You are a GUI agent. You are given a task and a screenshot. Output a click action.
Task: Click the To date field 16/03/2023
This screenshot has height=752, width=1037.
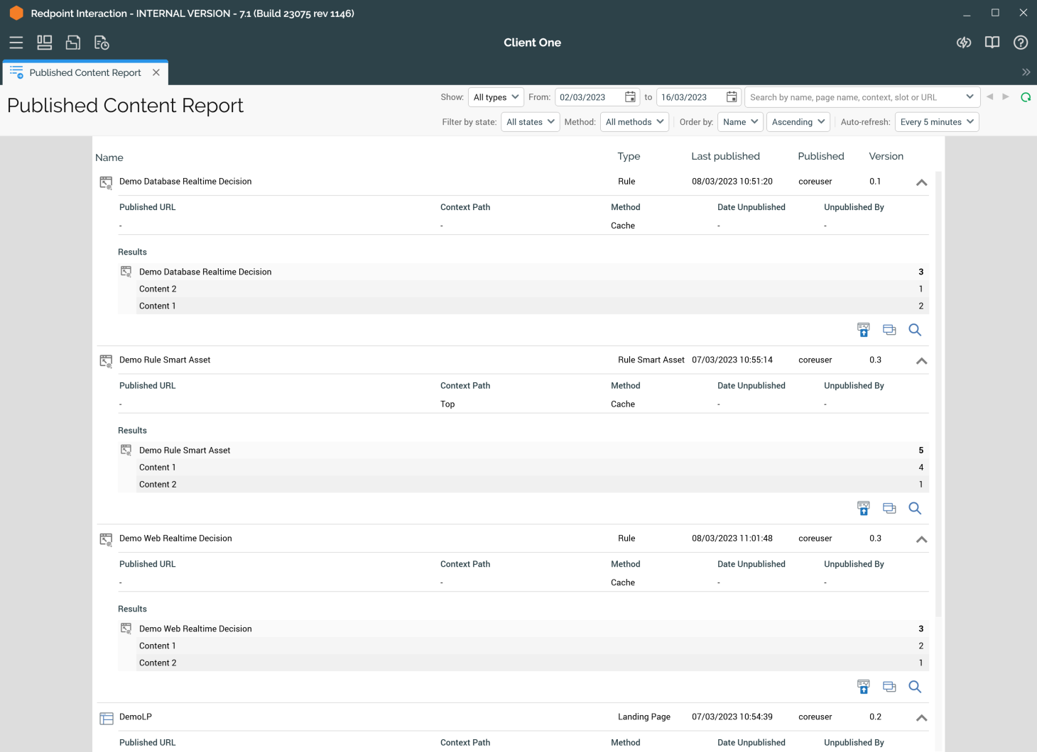[x=689, y=97]
